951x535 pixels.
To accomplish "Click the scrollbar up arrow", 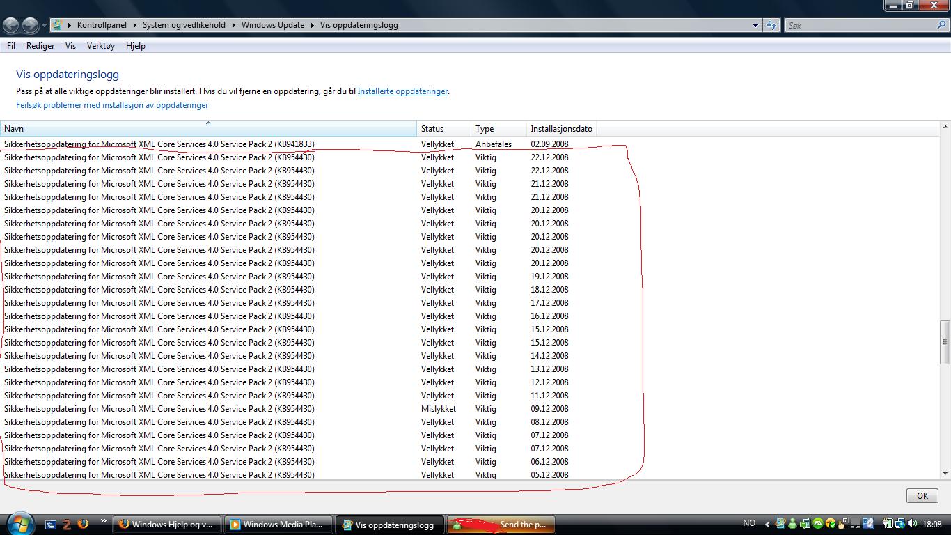I will (x=945, y=127).
